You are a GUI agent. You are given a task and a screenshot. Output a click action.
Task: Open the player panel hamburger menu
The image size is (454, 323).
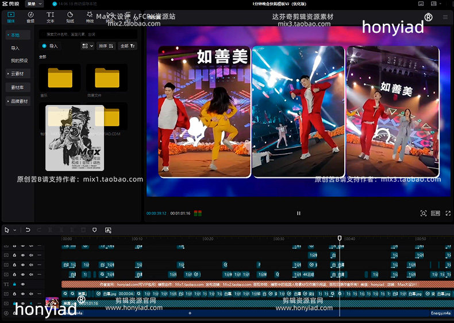[445, 17]
